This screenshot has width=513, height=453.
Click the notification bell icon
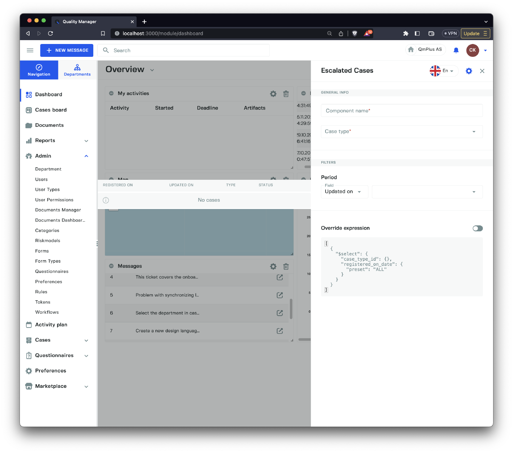[456, 50]
